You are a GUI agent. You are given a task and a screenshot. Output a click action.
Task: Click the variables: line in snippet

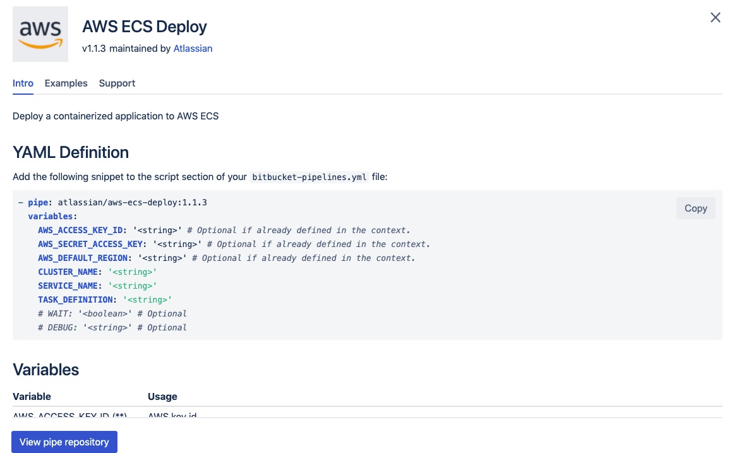(x=53, y=216)
